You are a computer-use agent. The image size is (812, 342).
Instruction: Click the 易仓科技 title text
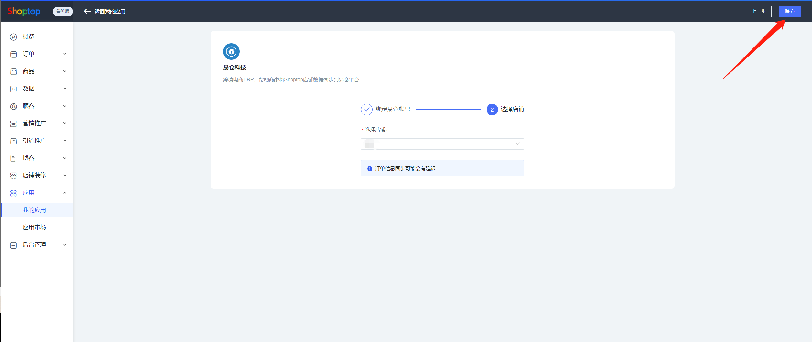pyautogui.click(x=235, y=67)
